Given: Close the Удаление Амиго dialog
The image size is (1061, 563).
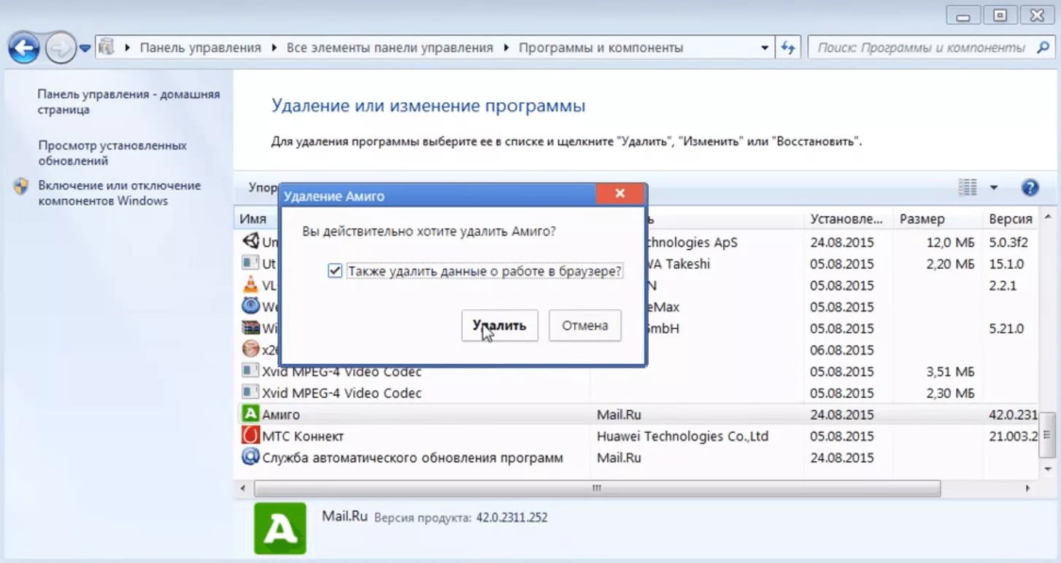Looking at the screenshot, I should click(x=620, y=194).
